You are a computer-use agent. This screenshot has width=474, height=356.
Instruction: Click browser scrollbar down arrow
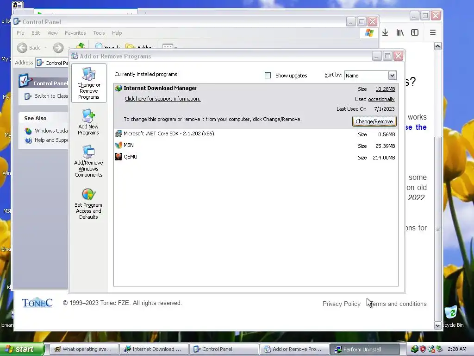tap(437, 326)
